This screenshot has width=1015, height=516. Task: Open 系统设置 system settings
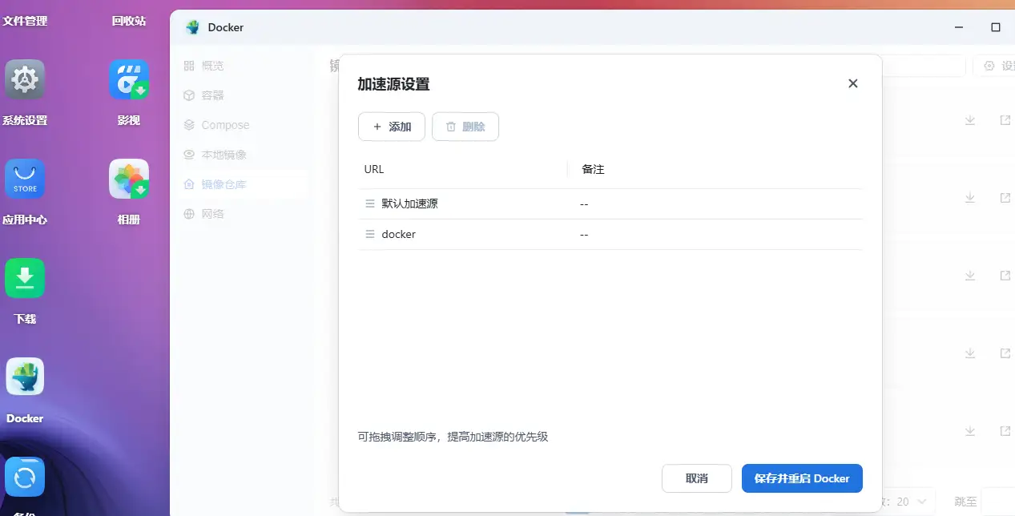click(25, 79)
